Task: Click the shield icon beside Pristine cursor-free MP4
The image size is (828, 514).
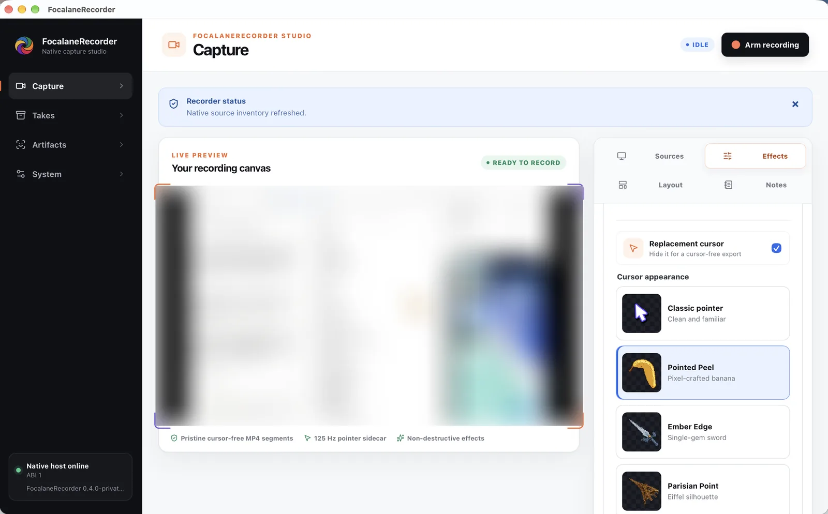Action: [x=174, y=438]
